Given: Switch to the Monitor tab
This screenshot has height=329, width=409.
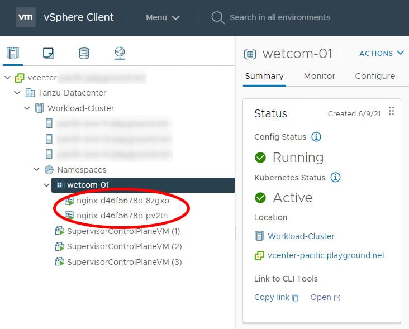Looking at the screenshot, I should (320, 76).
